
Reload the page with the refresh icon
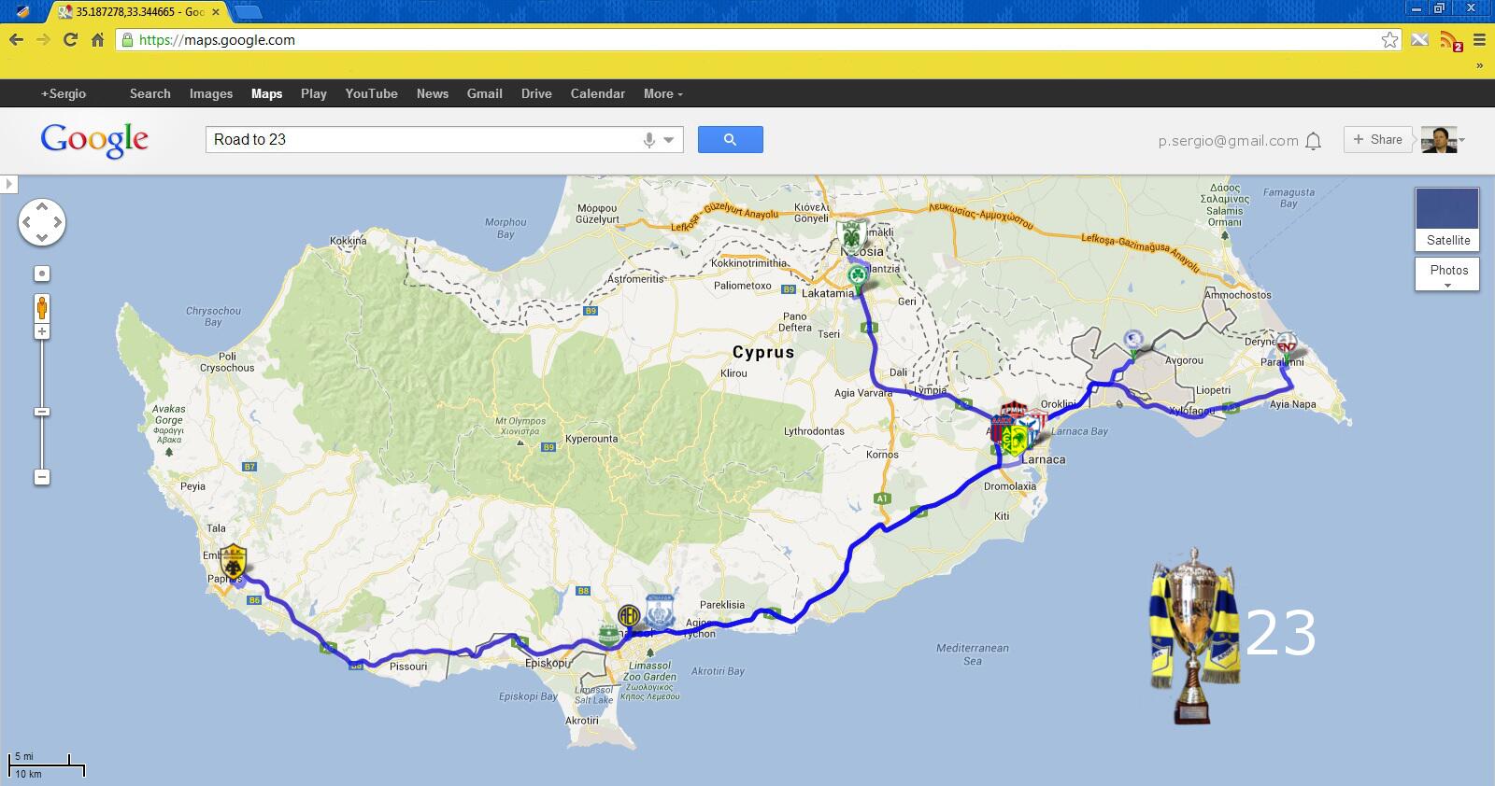70,39
